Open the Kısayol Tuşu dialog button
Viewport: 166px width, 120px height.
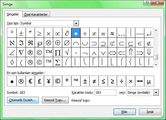coord(55,100)
